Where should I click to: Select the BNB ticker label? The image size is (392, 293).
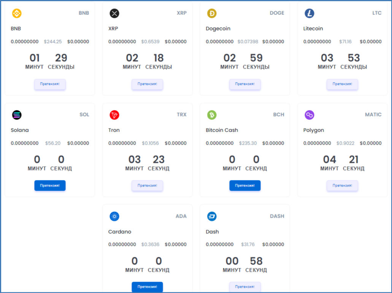pyautogui.click(x=84, y=13)
